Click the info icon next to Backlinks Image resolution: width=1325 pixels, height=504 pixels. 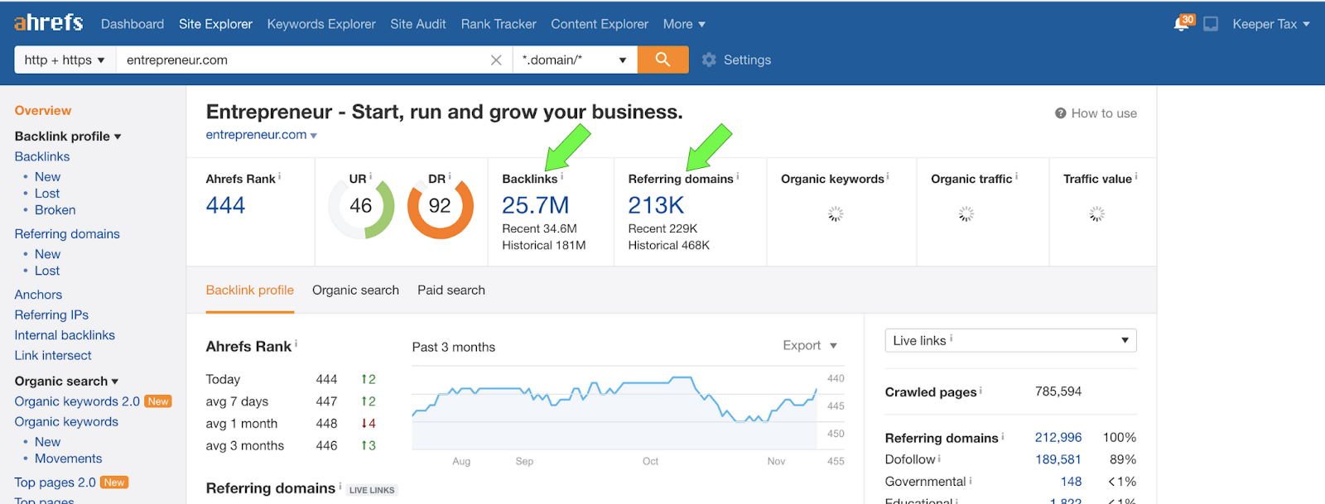[562, 175]
